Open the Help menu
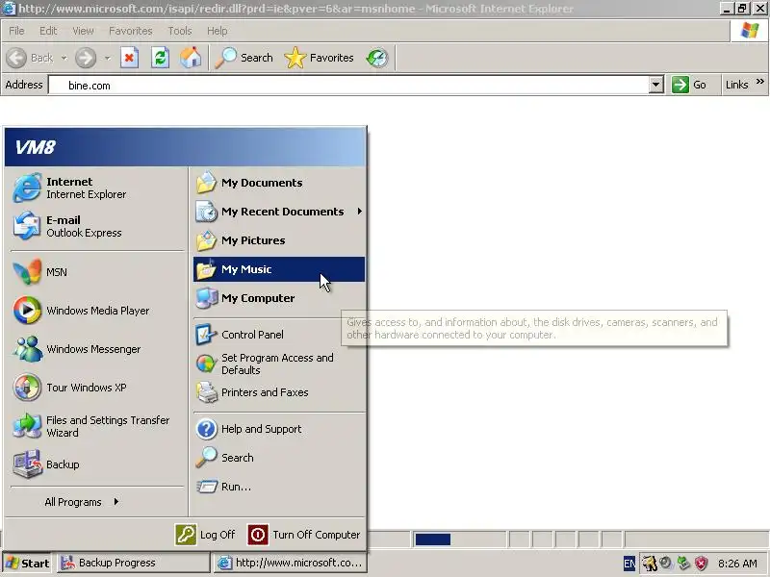The image size is (770, 577). pyautogui.click(x=218, y=31)
